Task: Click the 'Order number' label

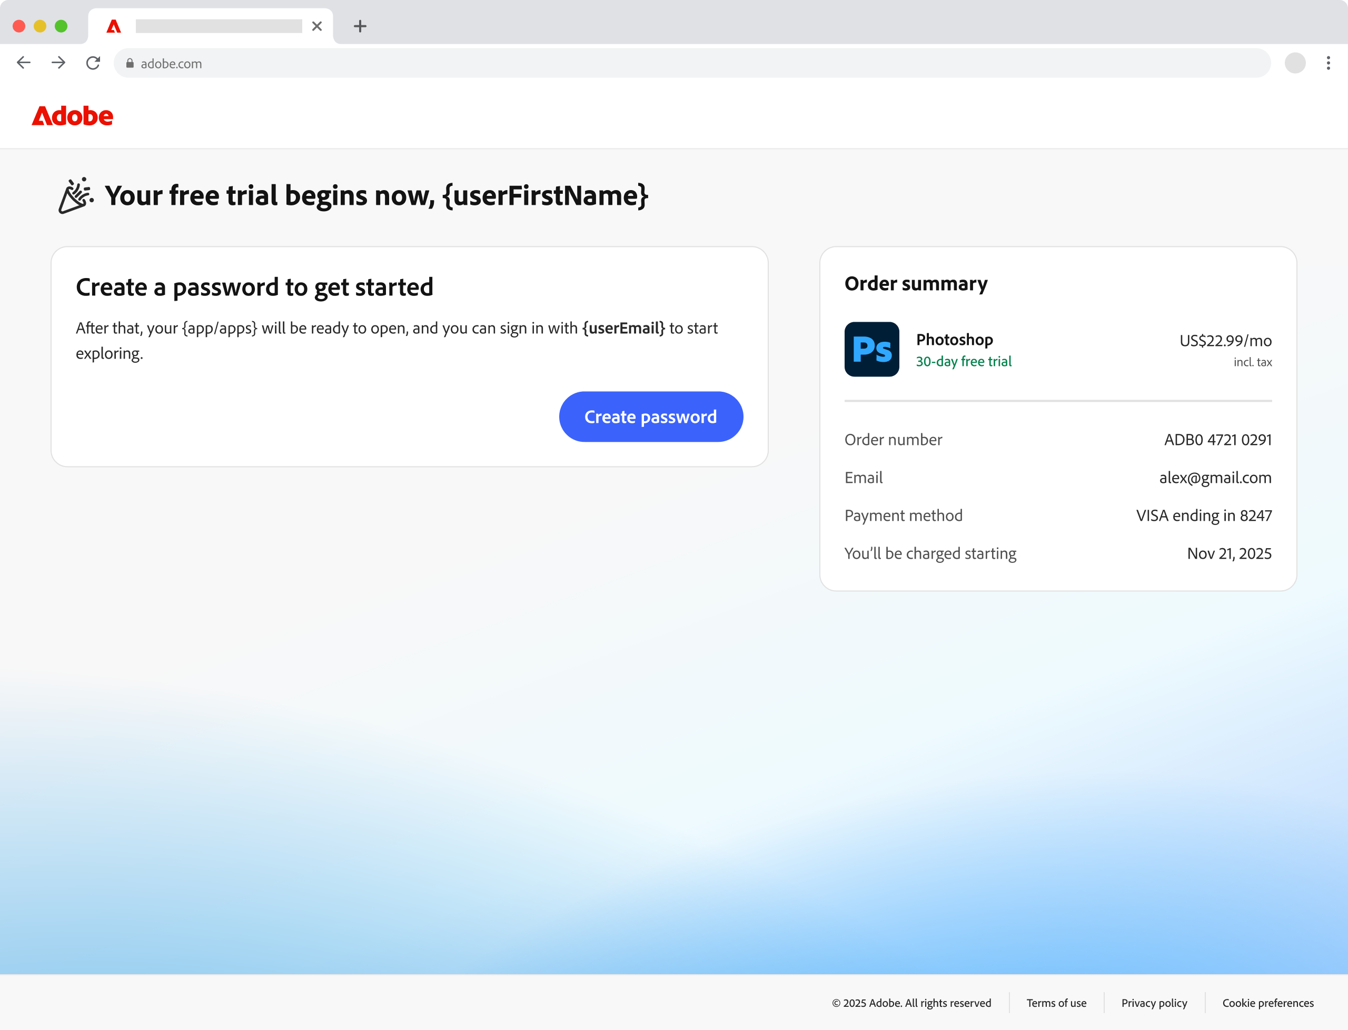Action: [x=893, y=440]
